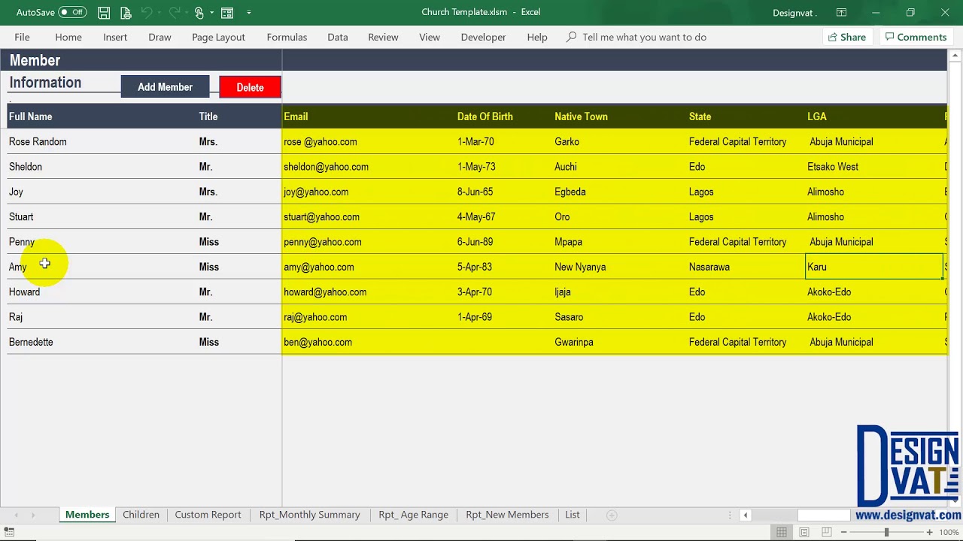Open the Data ribbon tab
The image size is (963, 541).
pos(338,37)
